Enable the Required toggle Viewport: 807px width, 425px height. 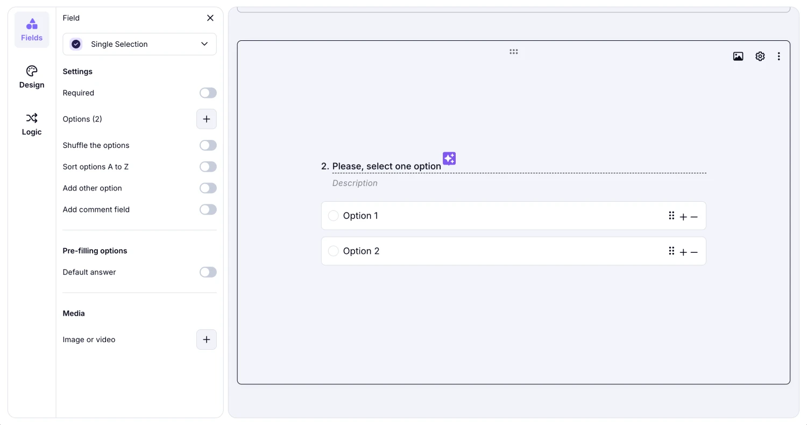coord(208,93)
